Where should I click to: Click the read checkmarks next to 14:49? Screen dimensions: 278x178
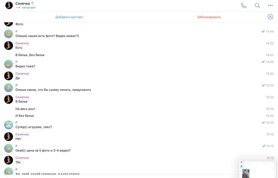point(263,31)
